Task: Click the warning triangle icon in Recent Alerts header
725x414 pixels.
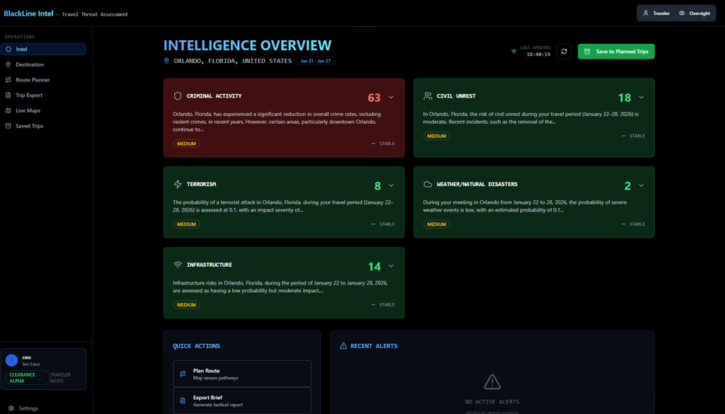Action: [343, 345]
